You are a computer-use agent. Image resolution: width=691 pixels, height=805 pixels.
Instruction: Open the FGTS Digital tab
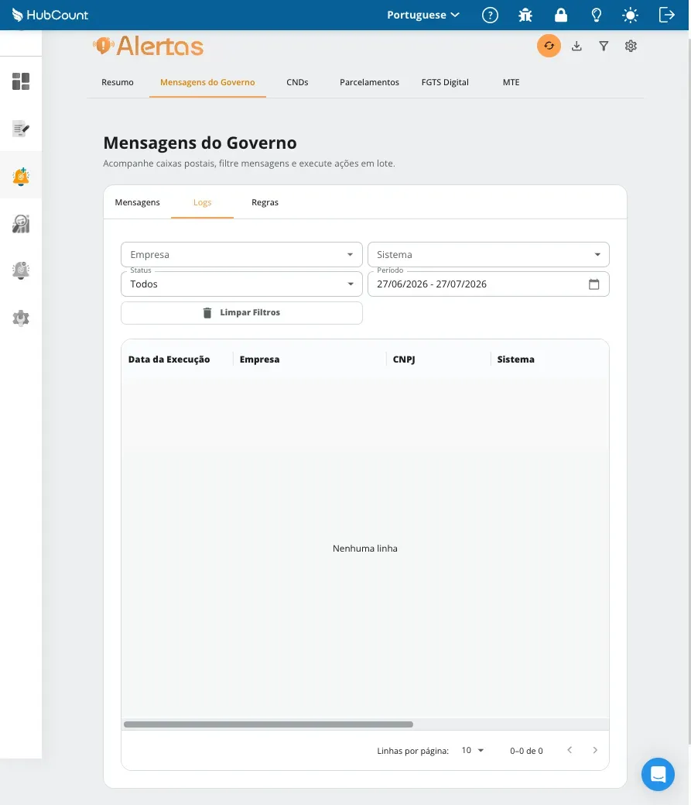(445, 82)
